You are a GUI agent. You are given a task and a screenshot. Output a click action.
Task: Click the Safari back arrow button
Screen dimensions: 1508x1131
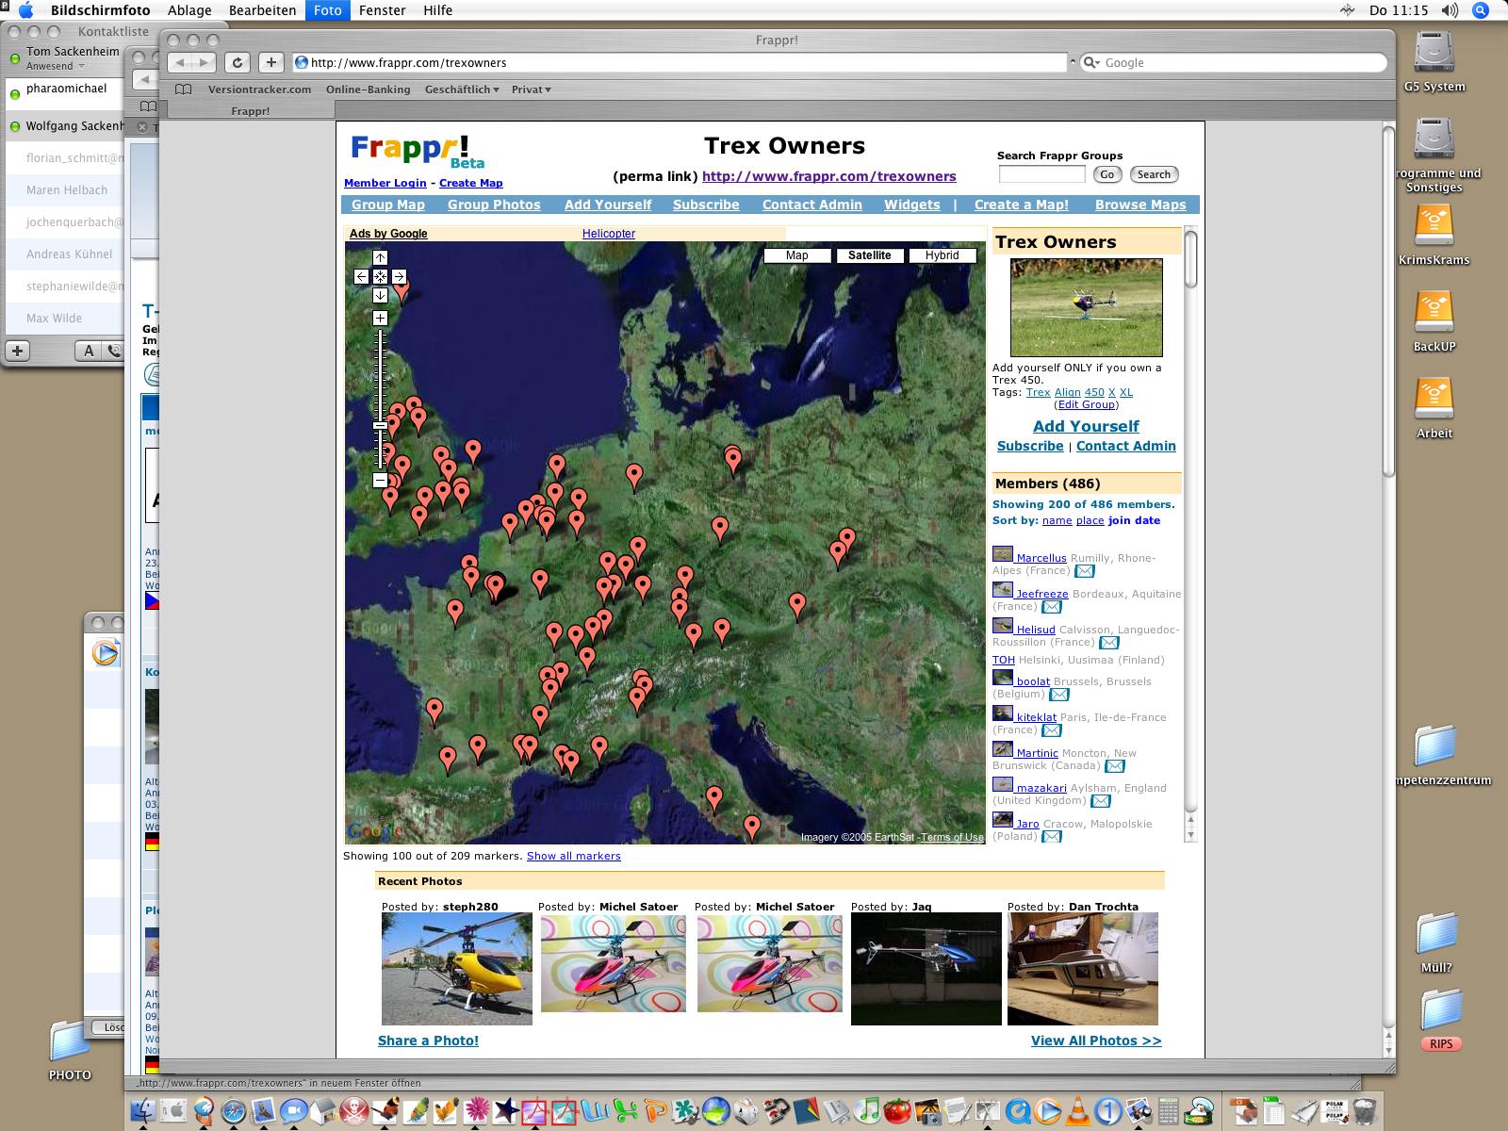(x=180, y=62)
